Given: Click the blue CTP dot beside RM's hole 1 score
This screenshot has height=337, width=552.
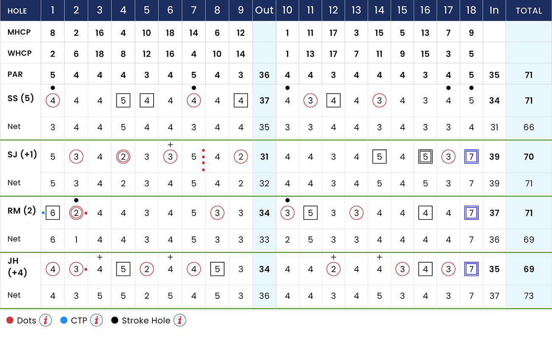Looking at the screenshot, I should (x=43, y=213).
